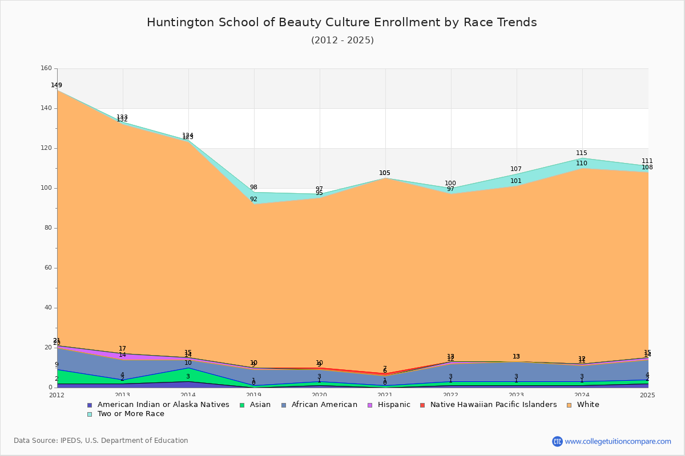This screenshot has height=456, width=685.
Task: Click the CTC logo icon
Action: coord(557,441)
